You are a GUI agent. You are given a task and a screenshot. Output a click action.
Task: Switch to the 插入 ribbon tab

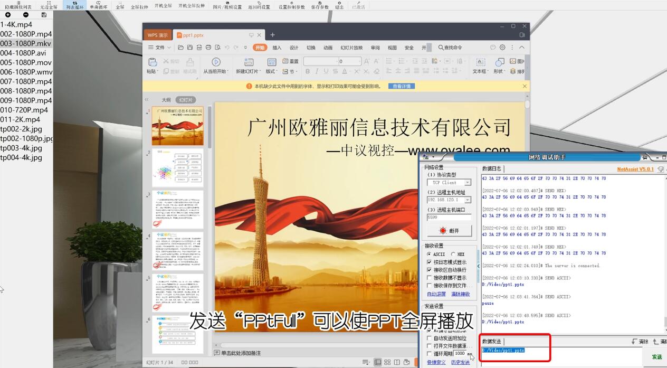(x=277, y=48)
